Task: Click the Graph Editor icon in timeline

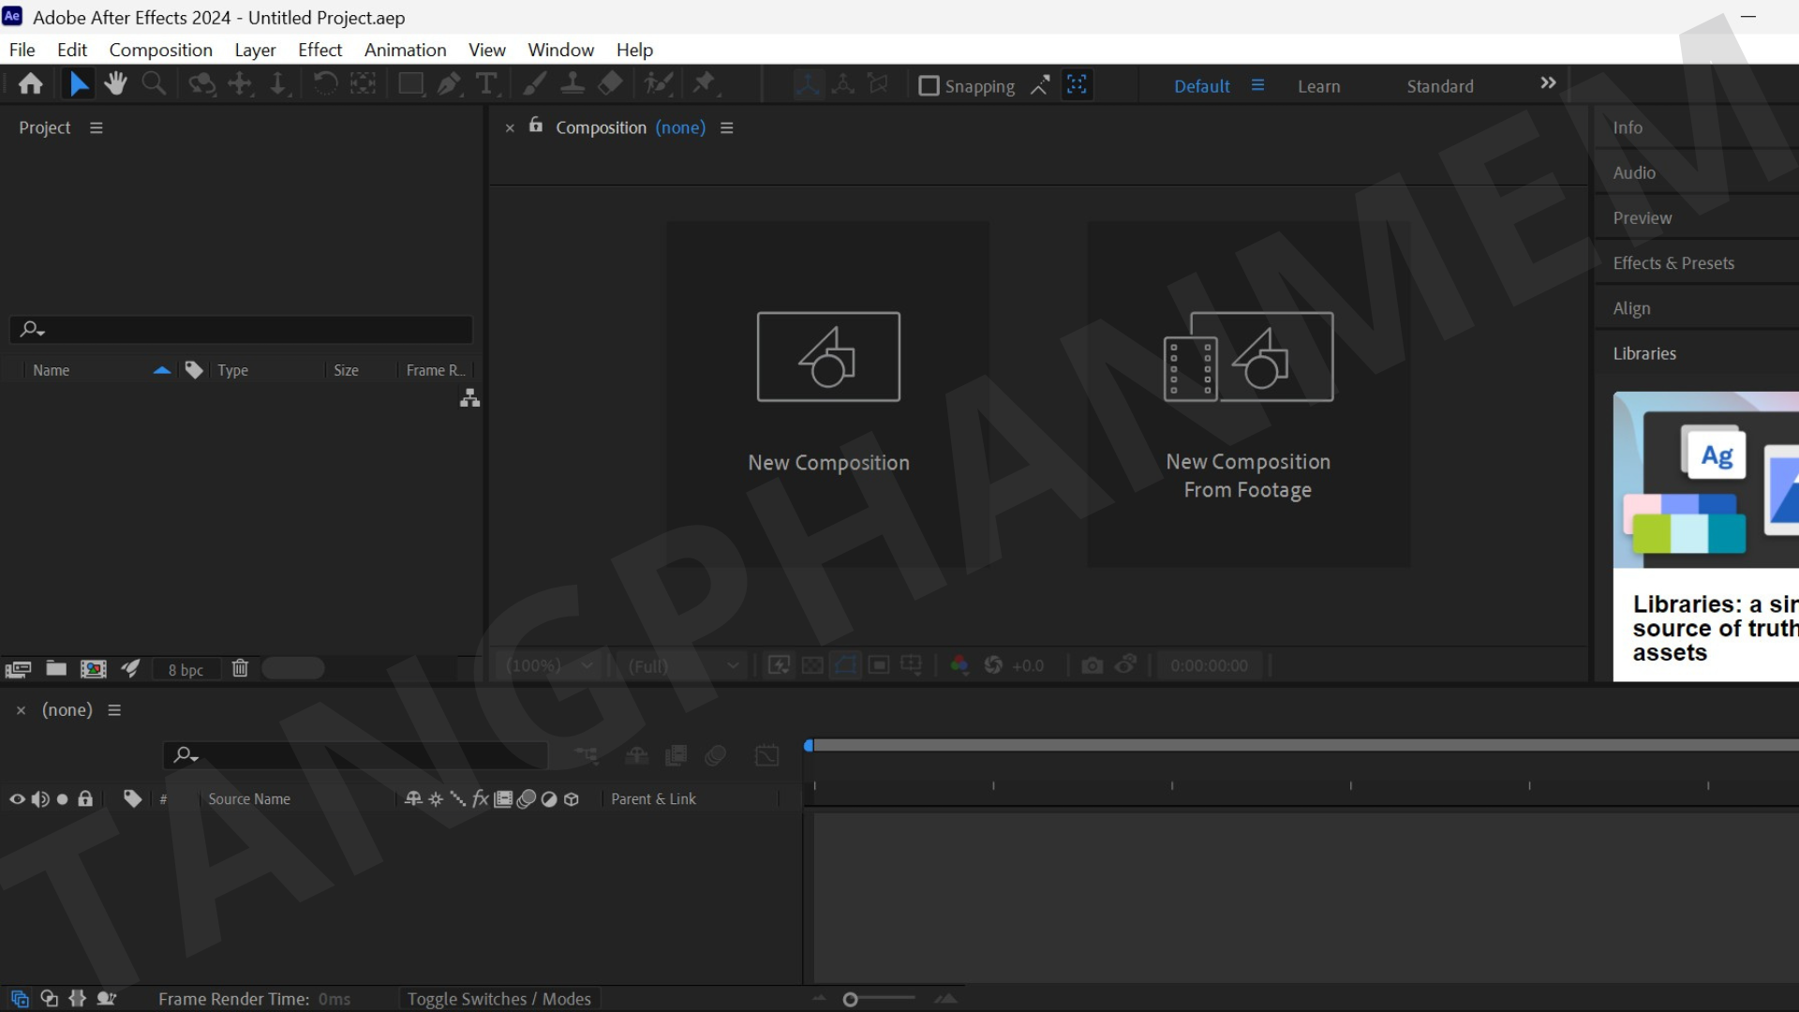Action: click(x=766, y=755)
